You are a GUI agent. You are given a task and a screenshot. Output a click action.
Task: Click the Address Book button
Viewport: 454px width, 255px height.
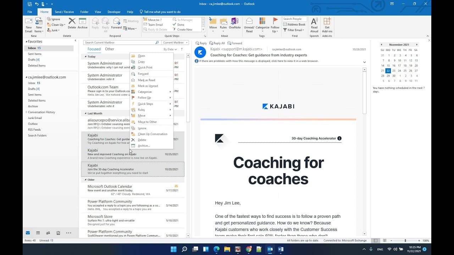point(294,24)
